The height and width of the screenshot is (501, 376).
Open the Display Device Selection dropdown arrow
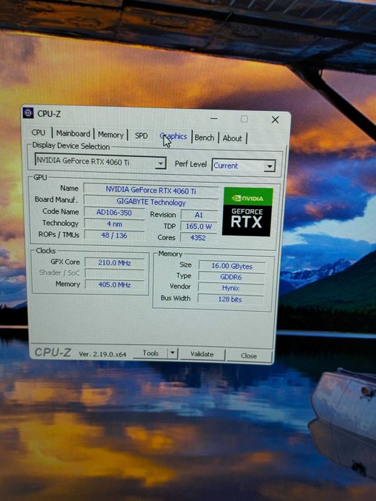[x=160, y=163]
